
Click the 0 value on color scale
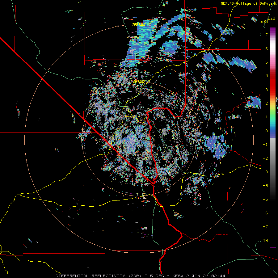(267, 131)
